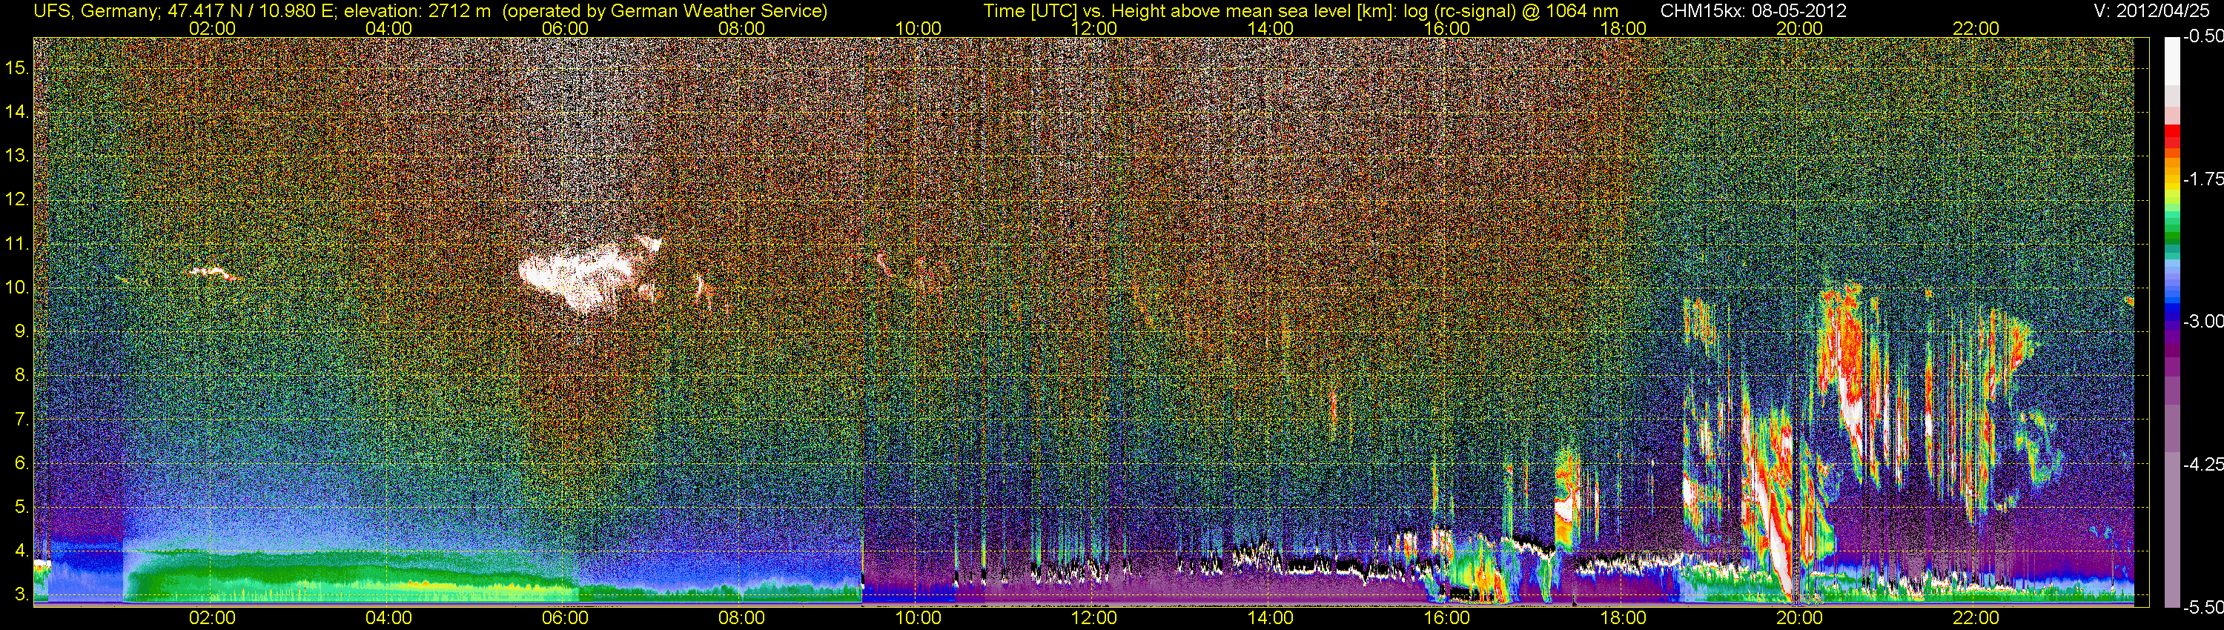Click the 22:00 label on the top time axis

pos(1976,28)
